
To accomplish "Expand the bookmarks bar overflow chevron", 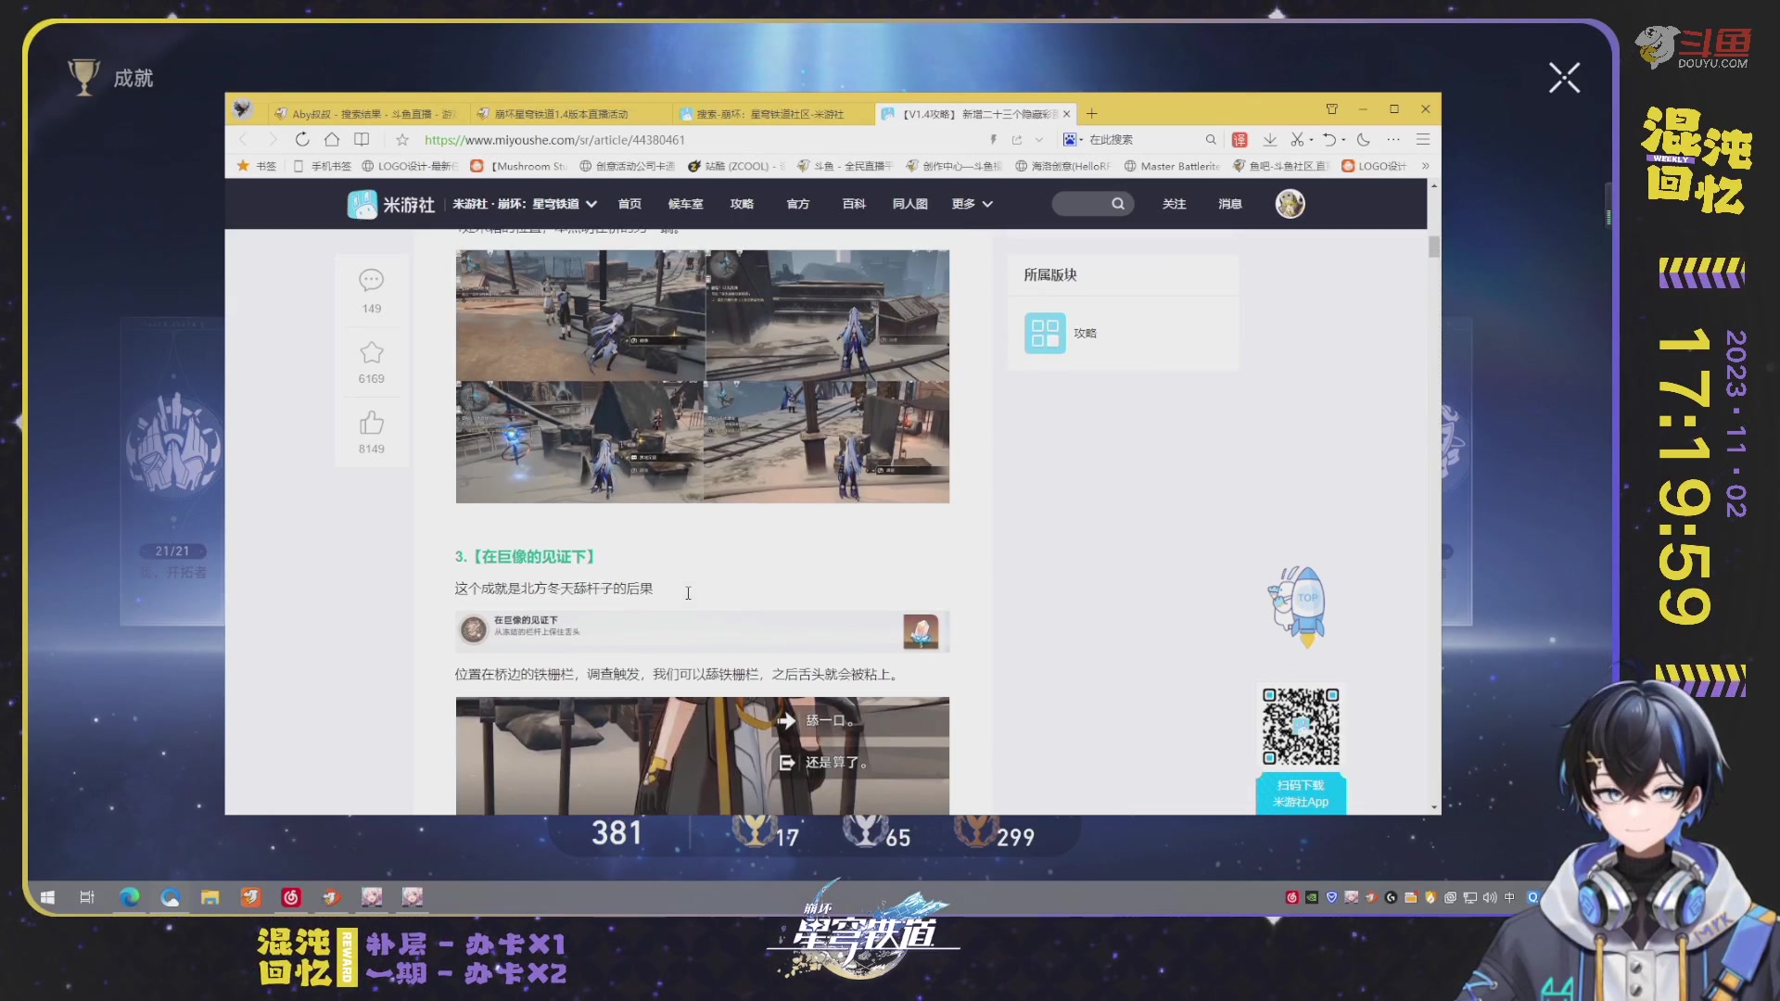I will 1425,166.
